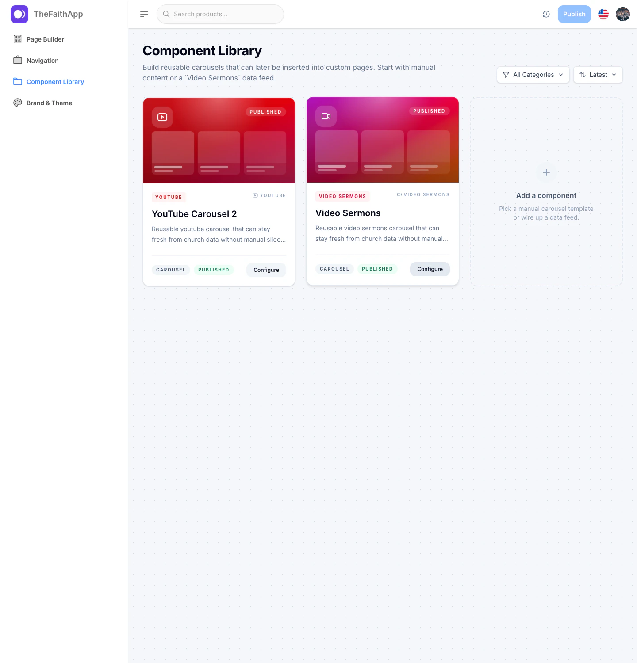
Task: Click CAROUSEL tag on Video Sermons card
Action: (334, 269)
